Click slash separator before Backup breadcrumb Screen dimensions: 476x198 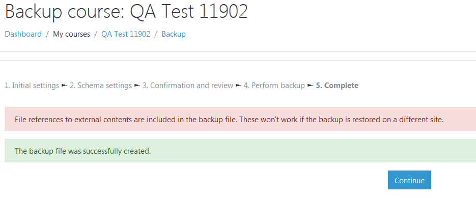(x=156, y=34)
